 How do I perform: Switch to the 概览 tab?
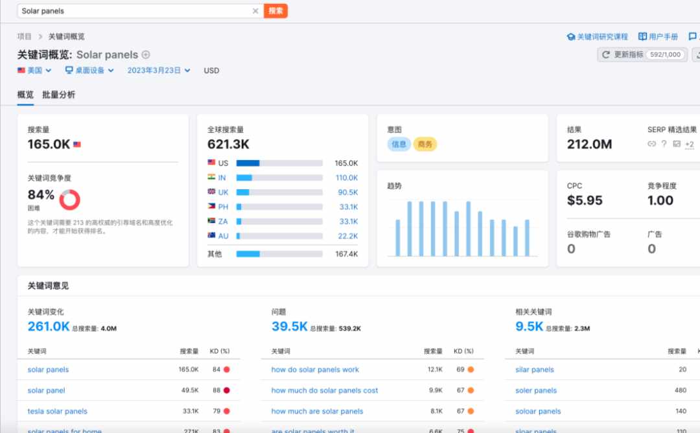[25, 95]
